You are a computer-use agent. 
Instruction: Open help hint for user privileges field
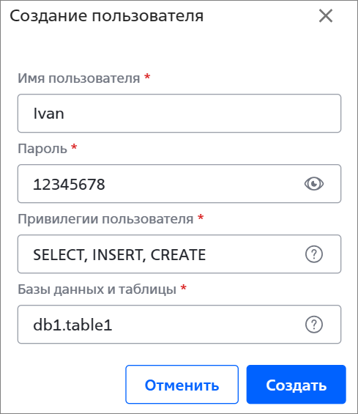pyautogui.click(x=314, y=254)
